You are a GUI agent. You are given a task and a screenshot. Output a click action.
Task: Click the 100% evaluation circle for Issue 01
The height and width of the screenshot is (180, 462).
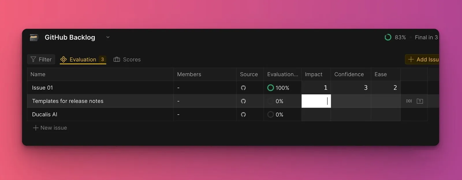tap(271, 88)
